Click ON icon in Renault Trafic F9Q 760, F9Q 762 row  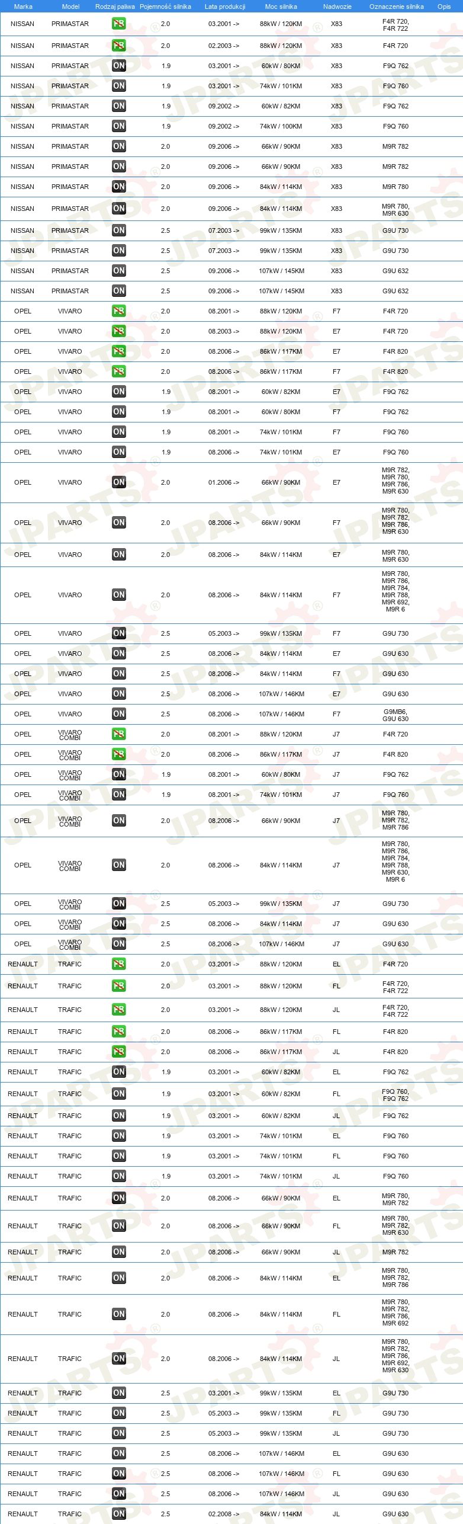(119, 1094)
